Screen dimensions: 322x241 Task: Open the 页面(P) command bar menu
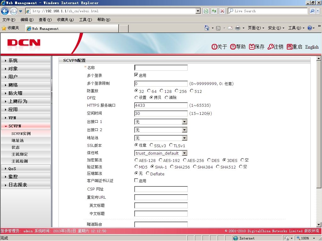(x=256, y=28)
